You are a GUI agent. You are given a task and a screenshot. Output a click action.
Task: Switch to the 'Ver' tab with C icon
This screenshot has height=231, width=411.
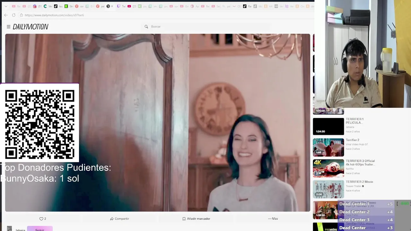point(48,6)
